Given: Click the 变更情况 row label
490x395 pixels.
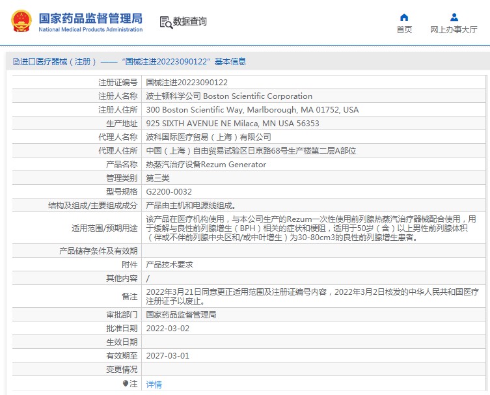Looking at the screenshot, I should pyautogui.click(x=122, y=370).
